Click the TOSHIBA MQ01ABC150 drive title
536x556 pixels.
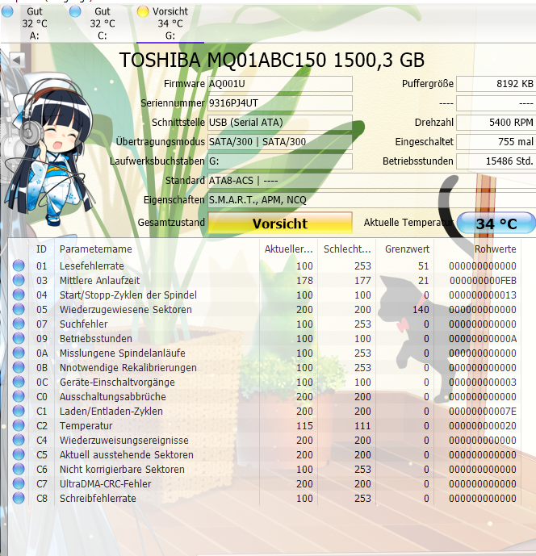coord(271,60)
